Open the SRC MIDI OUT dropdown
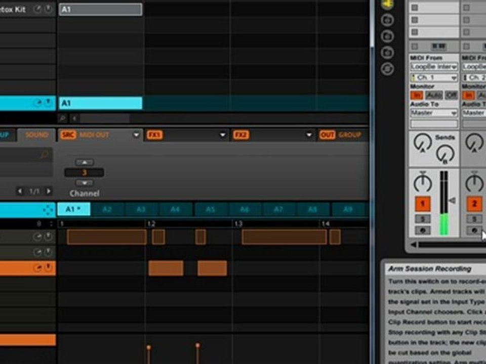 click(x=136, y=135)
